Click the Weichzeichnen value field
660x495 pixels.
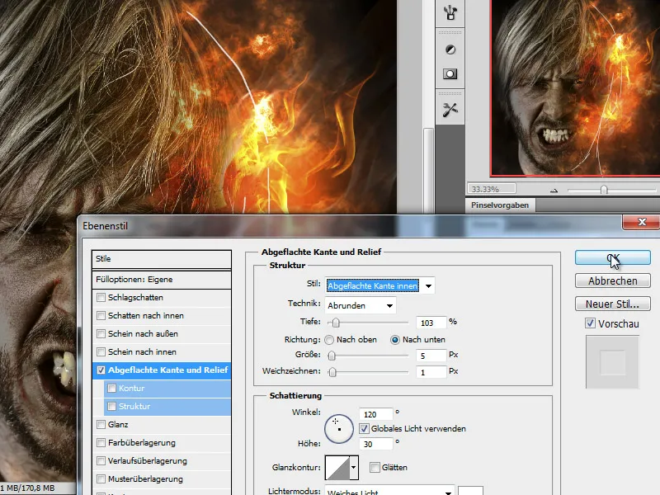[x=431, y=372]
